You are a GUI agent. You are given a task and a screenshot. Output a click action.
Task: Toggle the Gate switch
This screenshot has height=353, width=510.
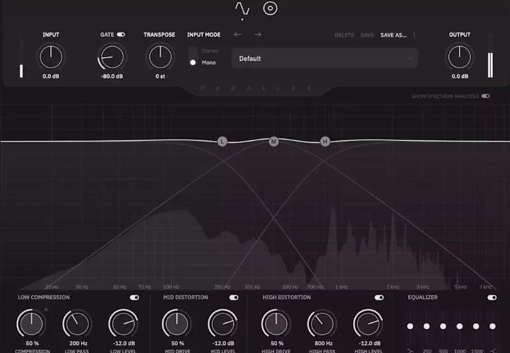coord(121,34)
